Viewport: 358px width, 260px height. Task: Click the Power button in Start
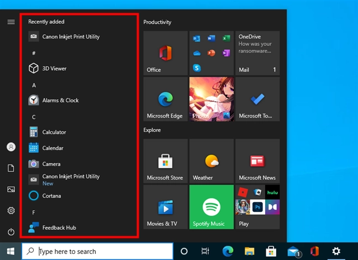pos(11,232)
